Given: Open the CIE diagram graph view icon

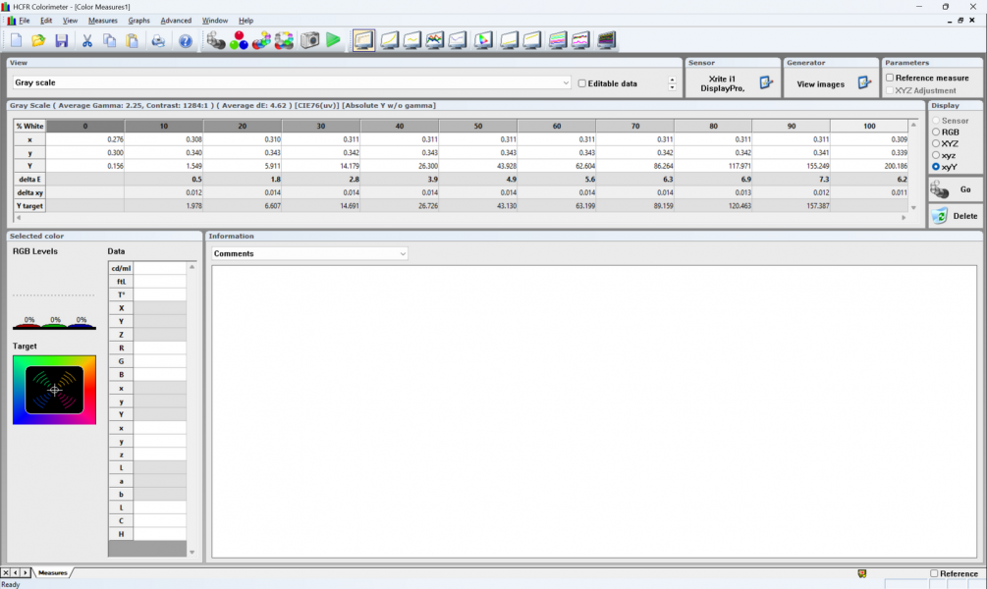Looking at the screenshot, I should [x=483, y=40].
